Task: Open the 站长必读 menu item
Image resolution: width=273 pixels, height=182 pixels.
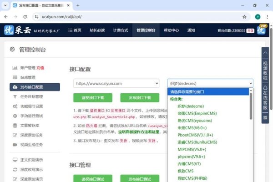Action: (x=97, y=30)
